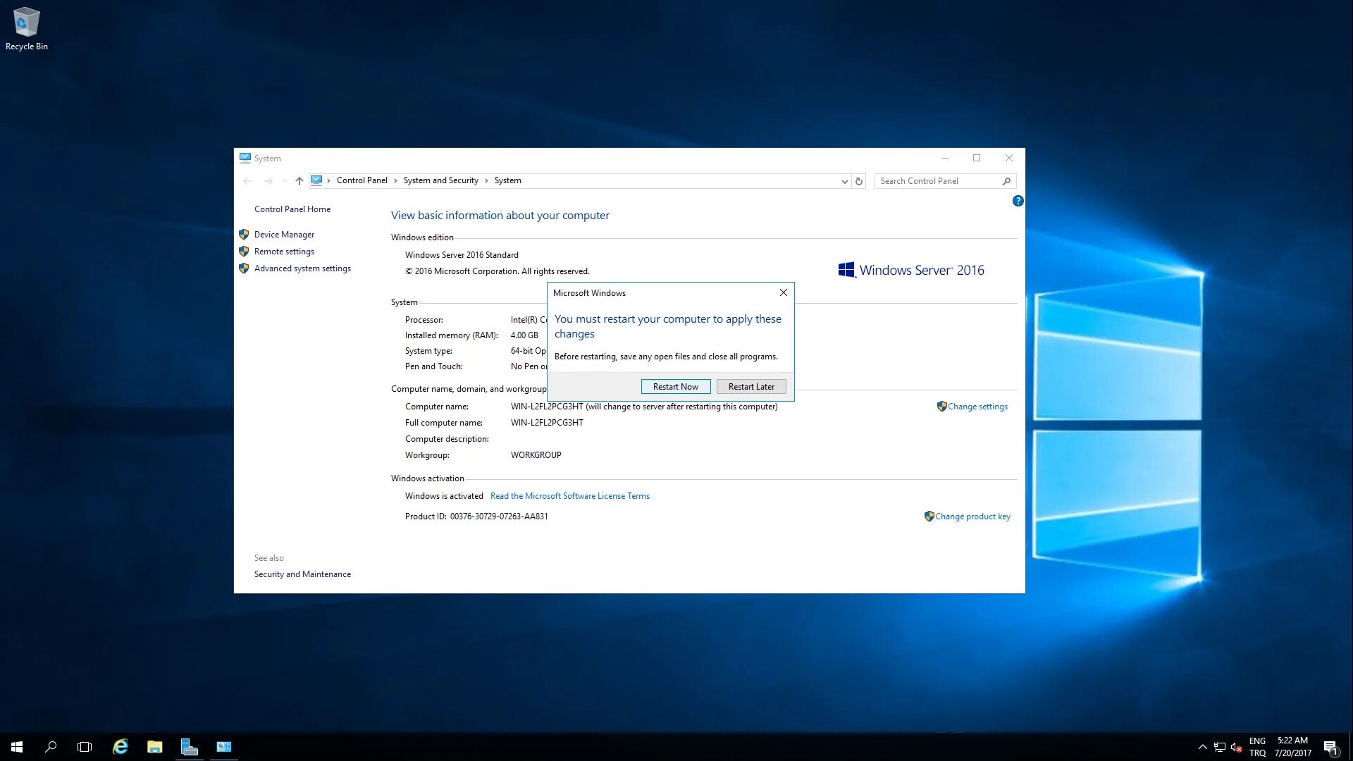Expand the address bar history dropdown
This screenshot has height=761, width=1353.
tap(844, 181)
